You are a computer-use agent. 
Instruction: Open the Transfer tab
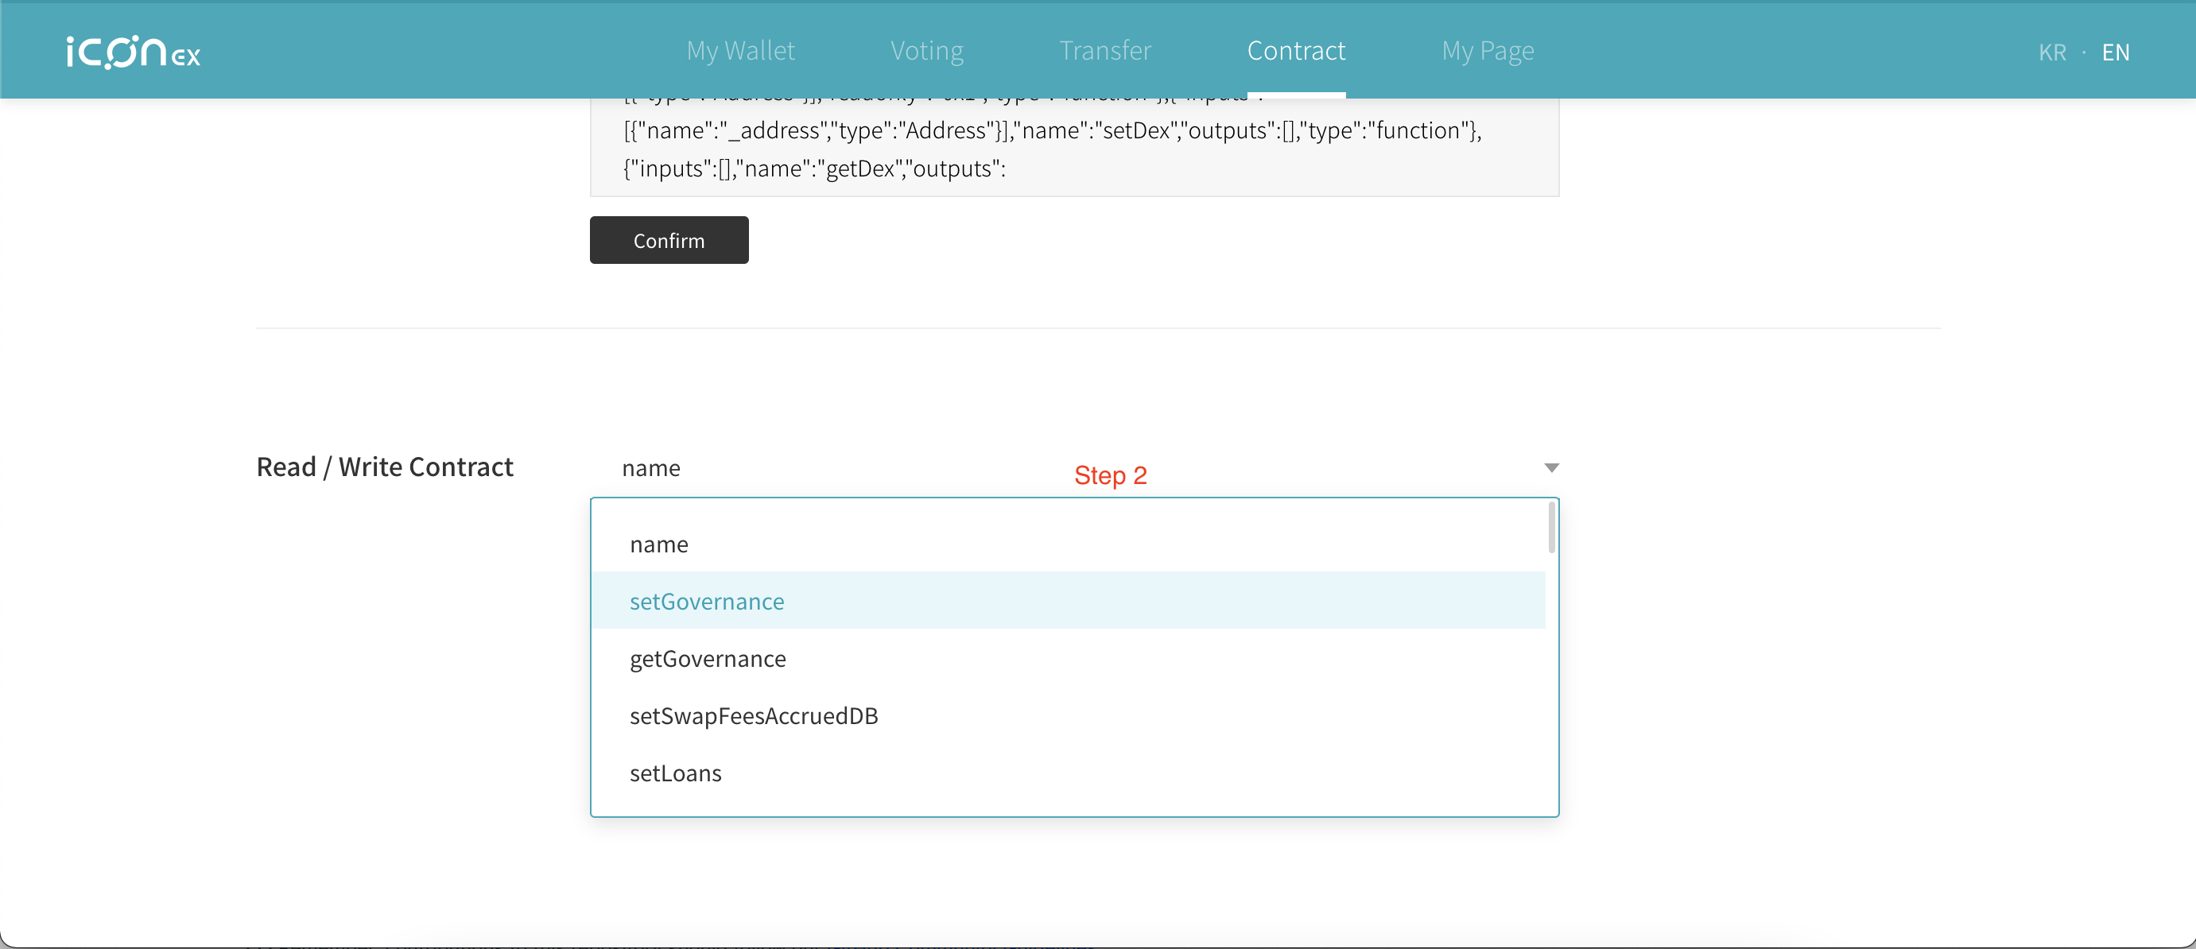1105,50
